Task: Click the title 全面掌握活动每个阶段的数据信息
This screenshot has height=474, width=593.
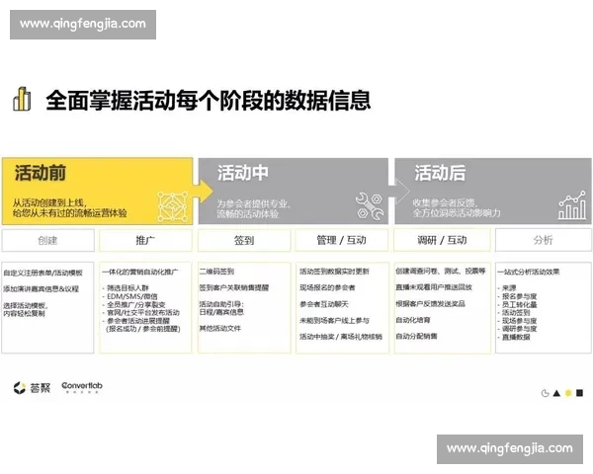Action: point(209,100)
